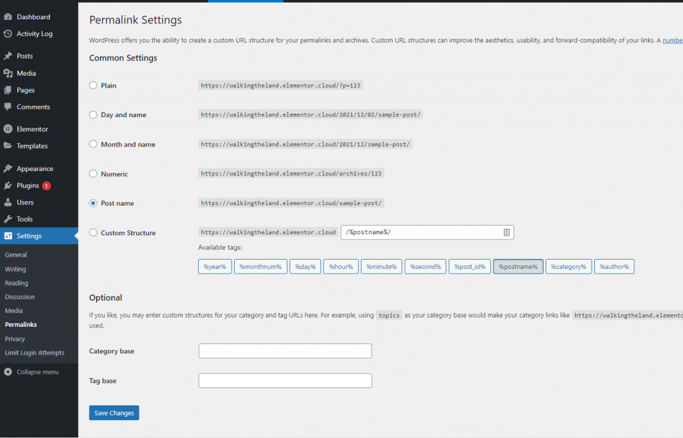Screen dimensions: 683x438
Task: Click the Dashboard icon in sidebar
Action: pyautogui.click(x=8, y=17)
